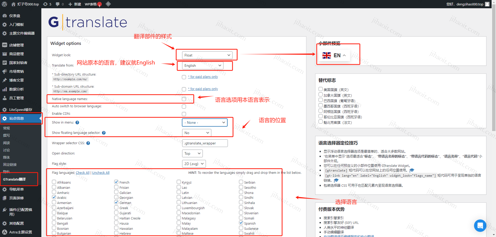Uncheck the Spanish language checkbox
Image resolution: width=496 pixels, height=237 pixels.
pyautogui.click(x=241, y=223)
